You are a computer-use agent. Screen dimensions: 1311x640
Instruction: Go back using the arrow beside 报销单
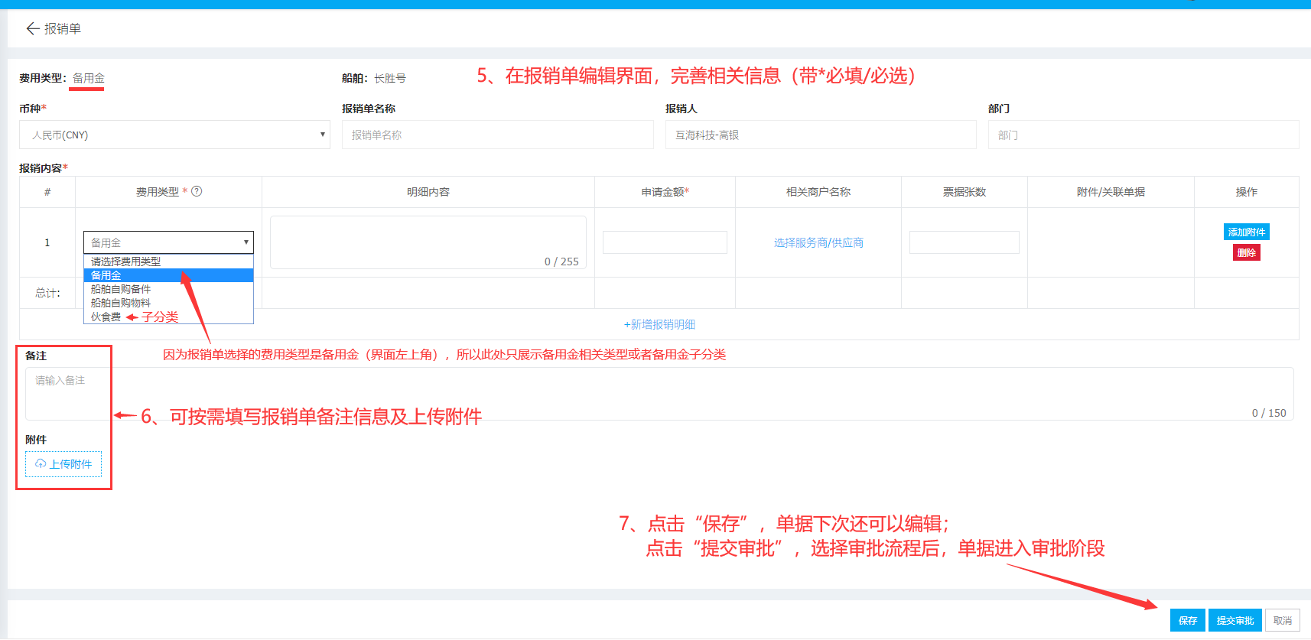pos(32,28)
